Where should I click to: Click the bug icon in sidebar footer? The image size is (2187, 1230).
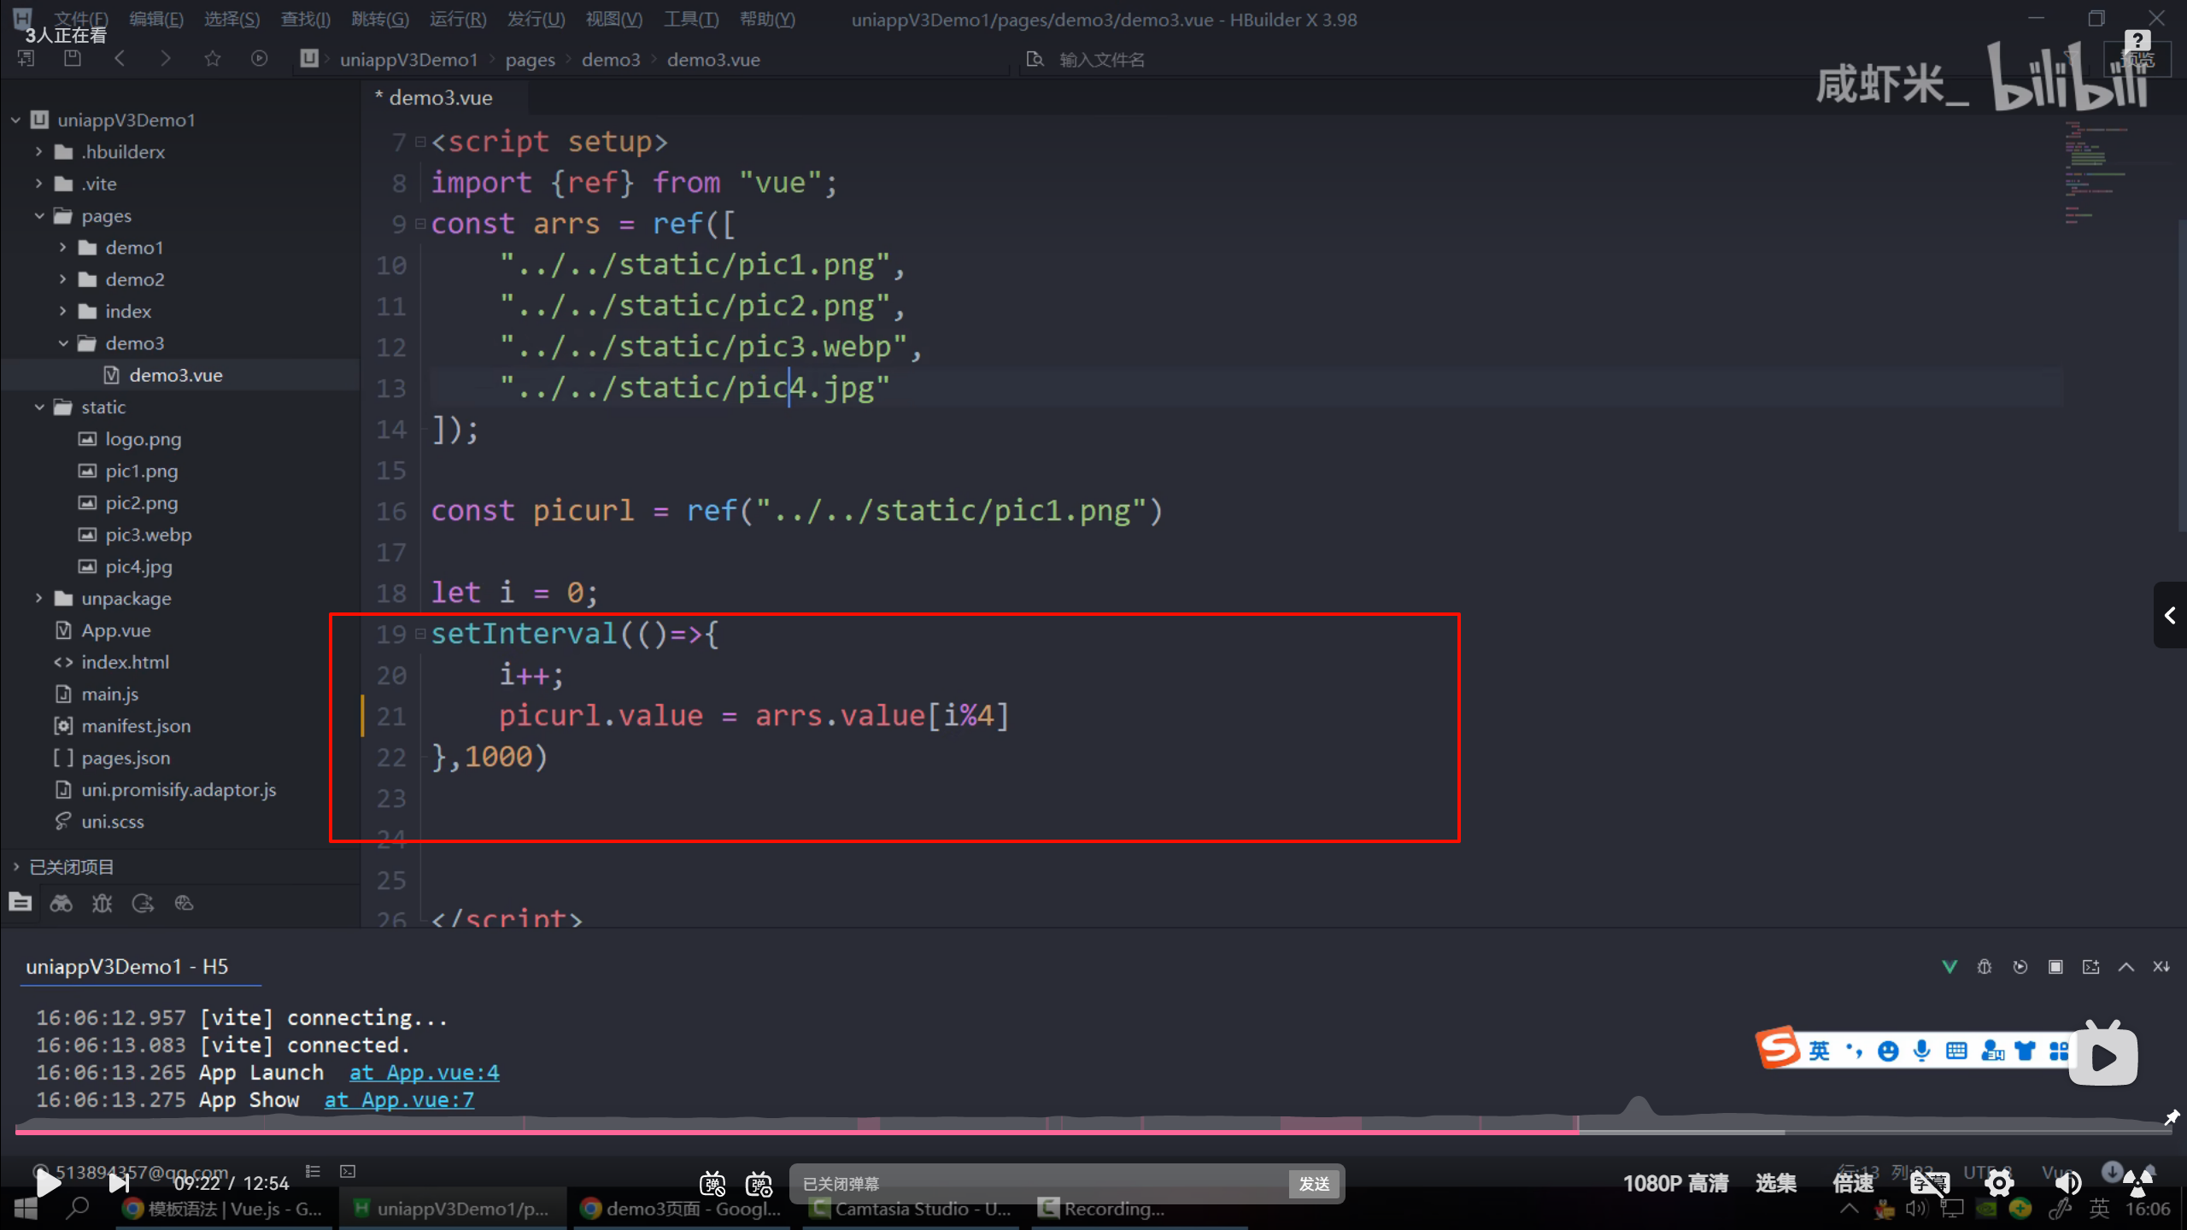103,903
